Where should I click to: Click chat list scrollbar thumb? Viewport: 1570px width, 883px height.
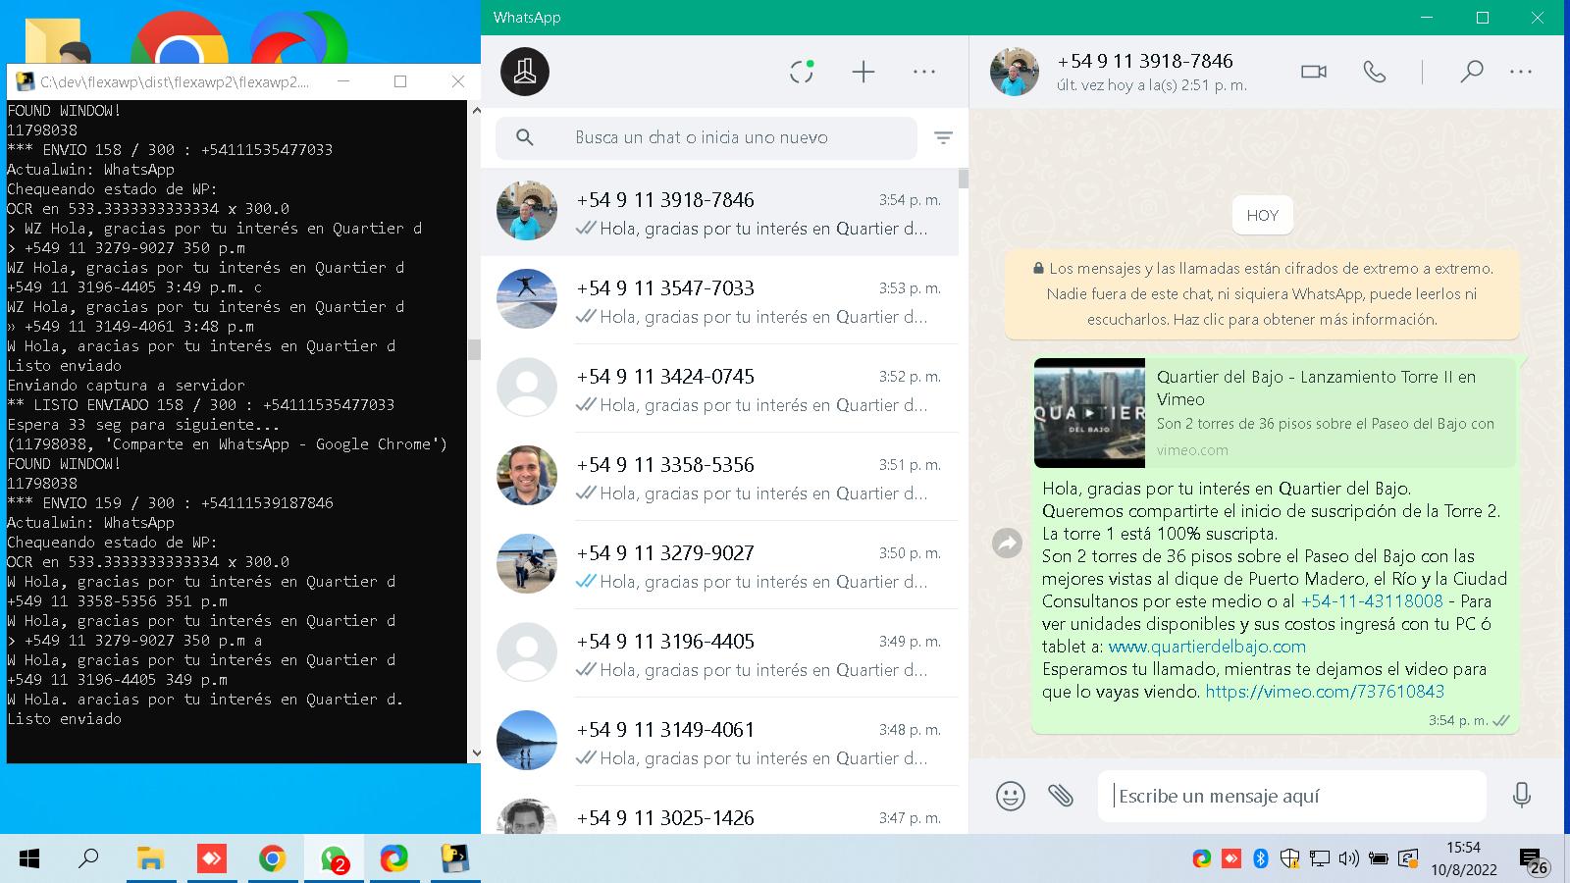point(964,179)
